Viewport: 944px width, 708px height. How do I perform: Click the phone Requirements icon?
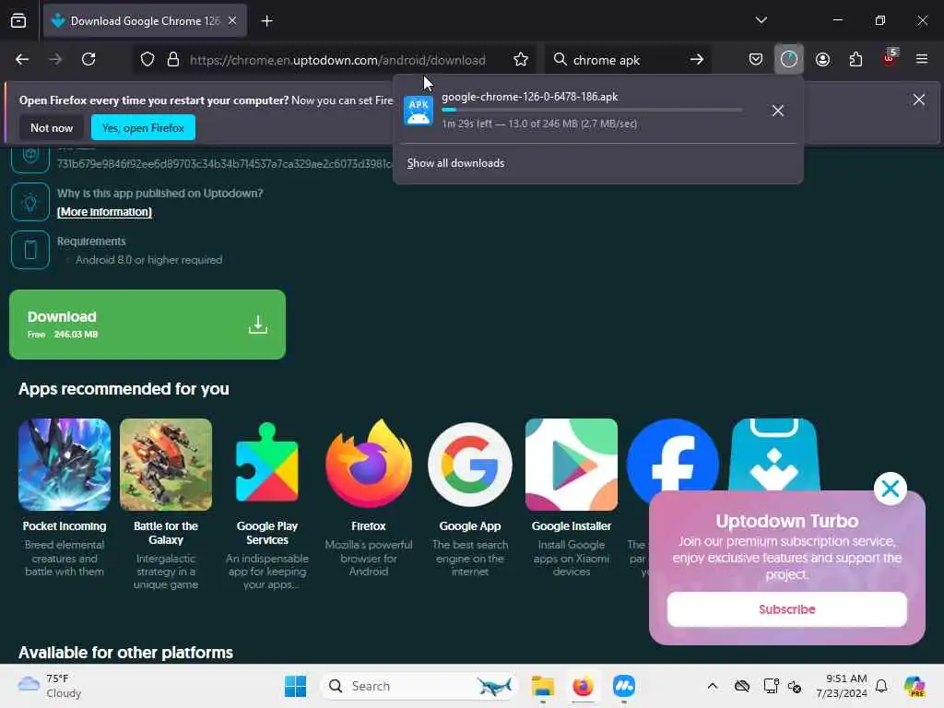click(x=30, y=250)
